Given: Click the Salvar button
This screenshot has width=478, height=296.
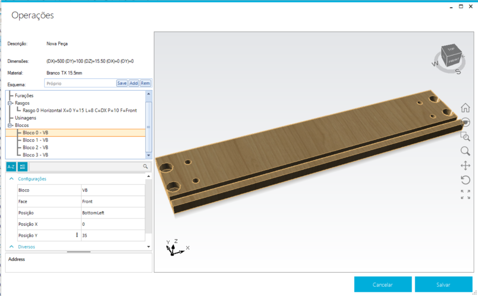Looking at the screenshot, I should point(443,284).
